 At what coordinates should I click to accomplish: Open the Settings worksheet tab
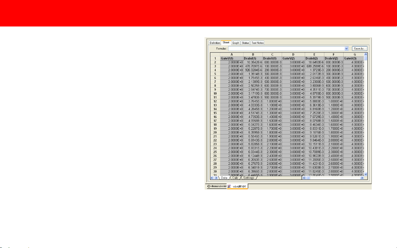point(249,178)
